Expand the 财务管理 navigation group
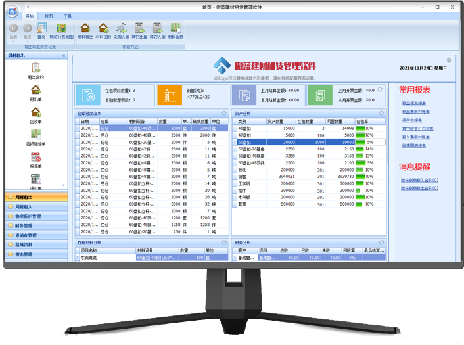The image size is (464, 345). click(35, 225)
